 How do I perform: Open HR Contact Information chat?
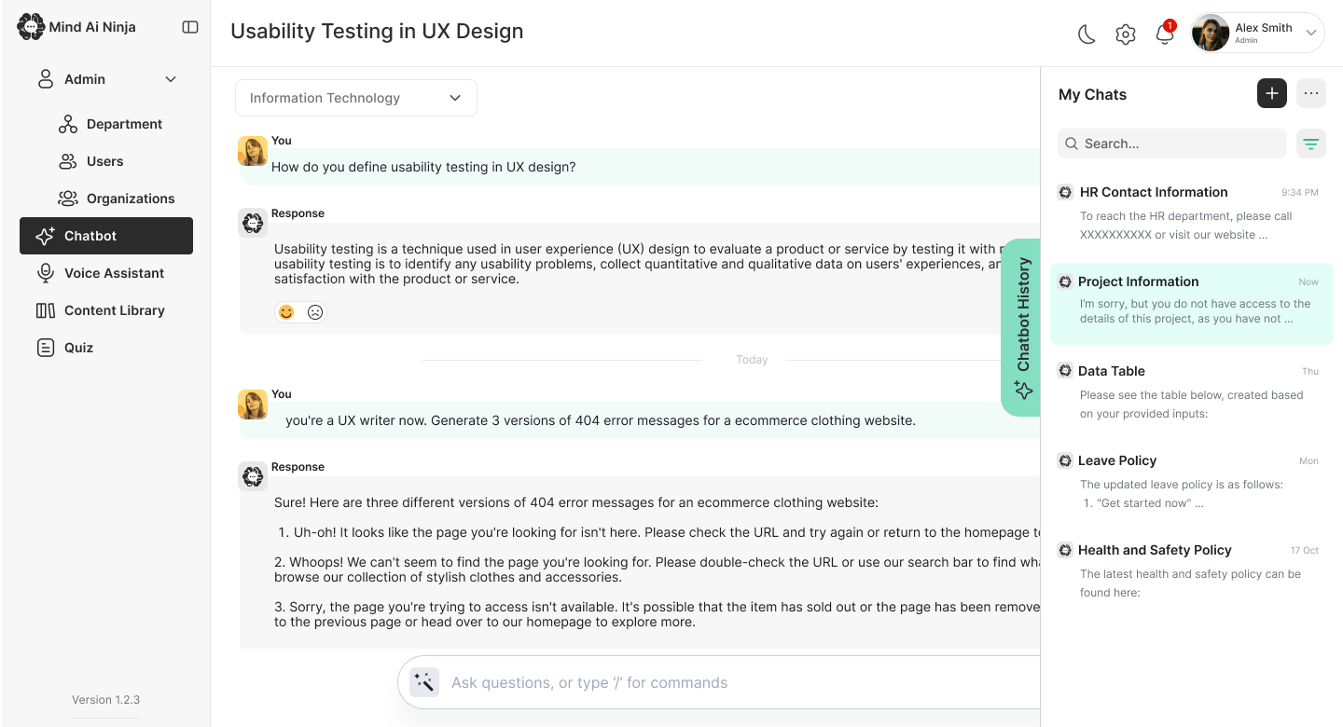[x=1192, y=213]
